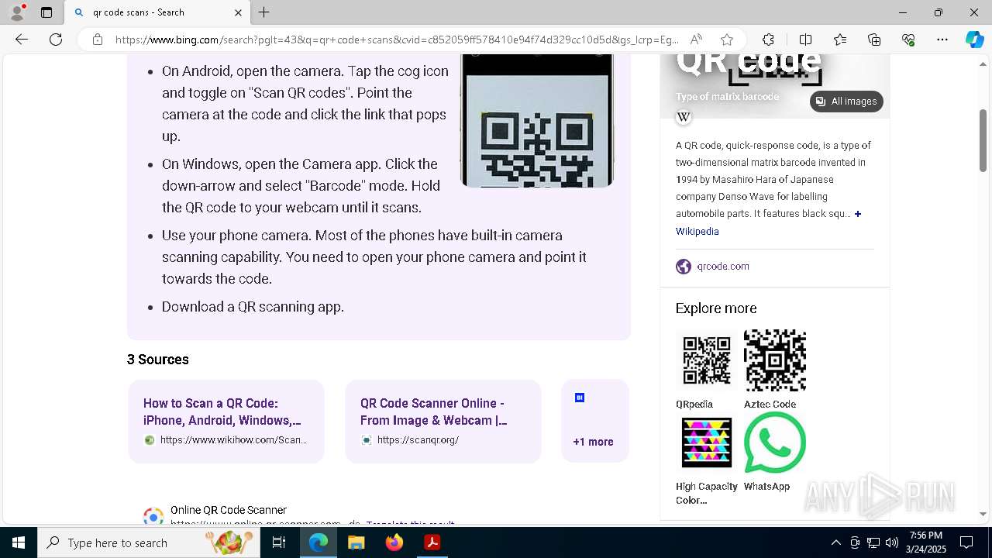
Task: Open the Windows Start menu
Action: pos(19,542)
